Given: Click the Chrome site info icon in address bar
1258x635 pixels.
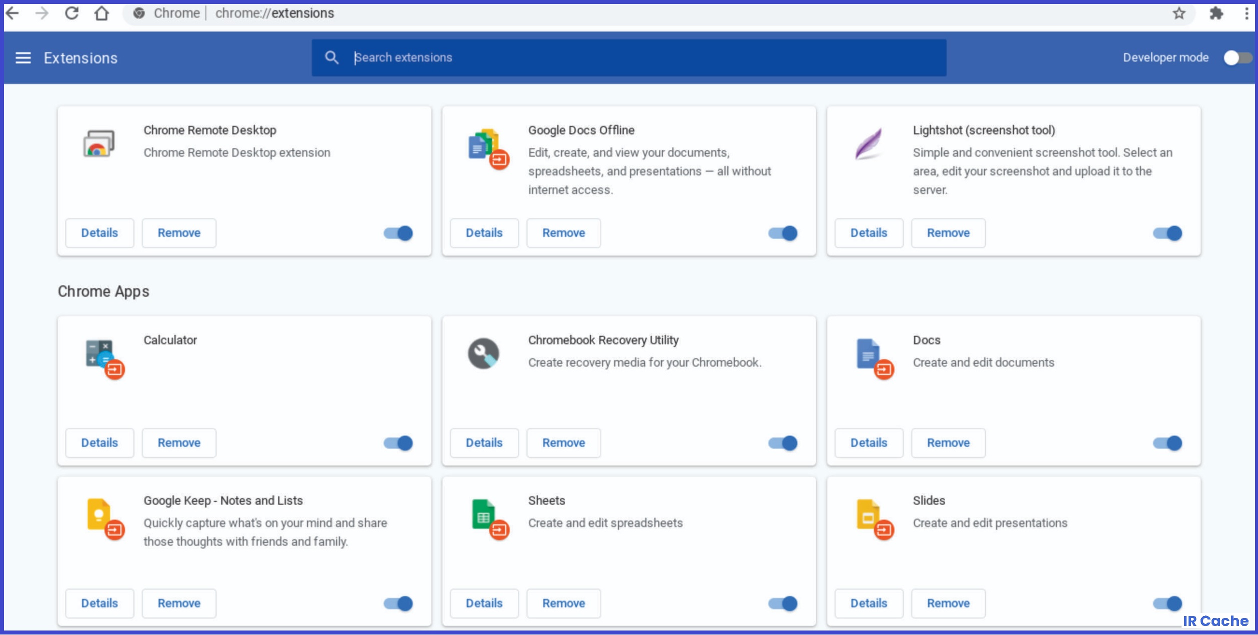Looking at the screenshot, I should coord(139,13).
